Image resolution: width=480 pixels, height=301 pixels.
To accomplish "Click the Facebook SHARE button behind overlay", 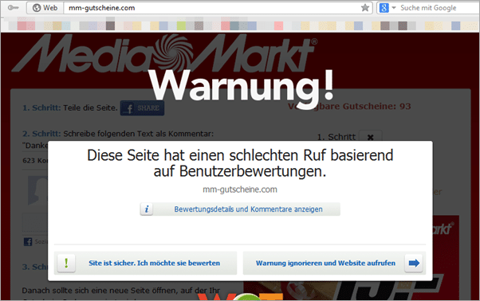I will (142, 108).
